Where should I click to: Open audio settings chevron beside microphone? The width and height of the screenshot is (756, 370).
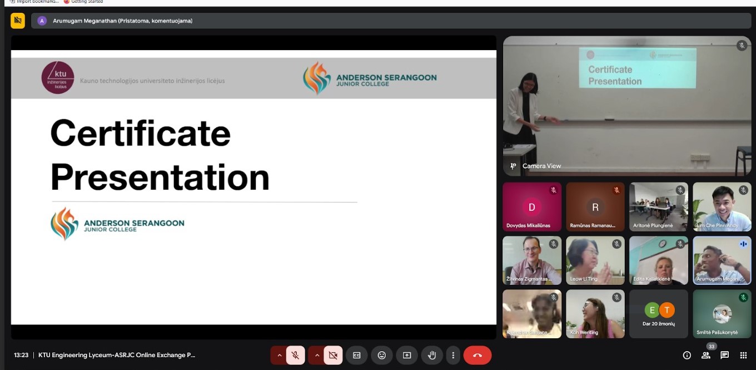[x=279, y=355]
